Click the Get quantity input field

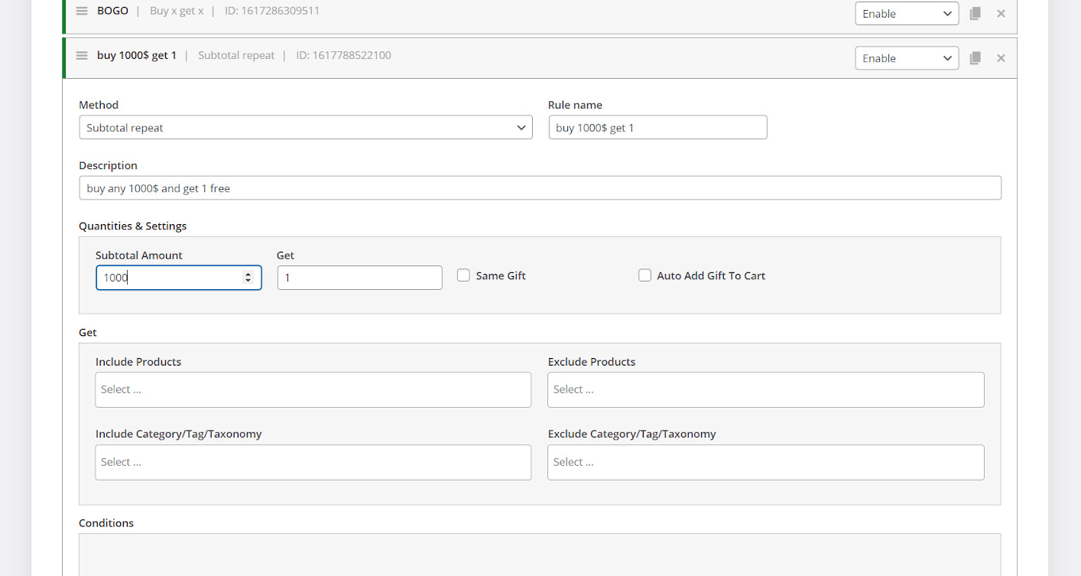359,278
